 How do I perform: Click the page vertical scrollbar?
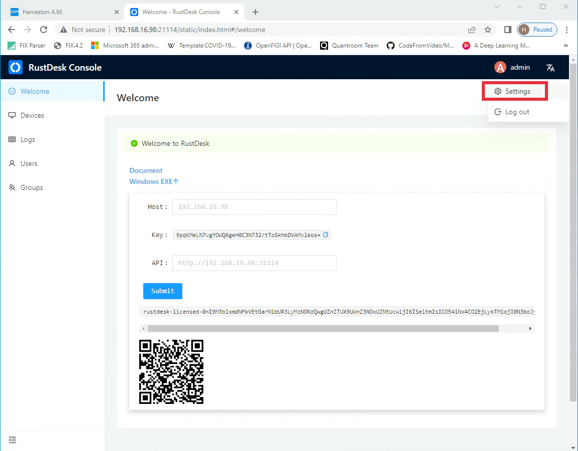573,233
